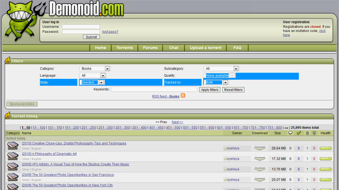Click the Submit login button

coord(91,37)
